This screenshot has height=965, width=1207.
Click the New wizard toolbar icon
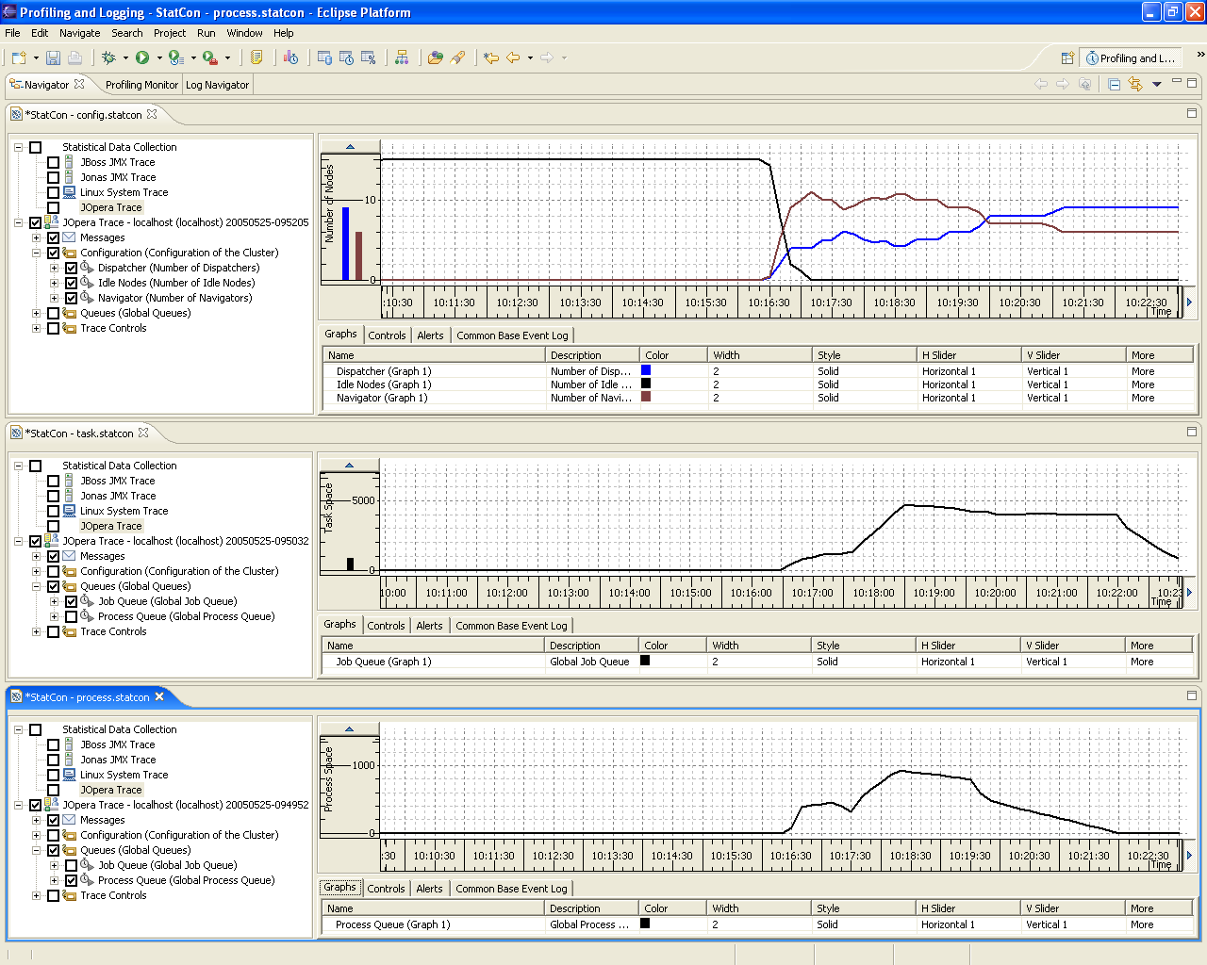(x=19, y=57)
